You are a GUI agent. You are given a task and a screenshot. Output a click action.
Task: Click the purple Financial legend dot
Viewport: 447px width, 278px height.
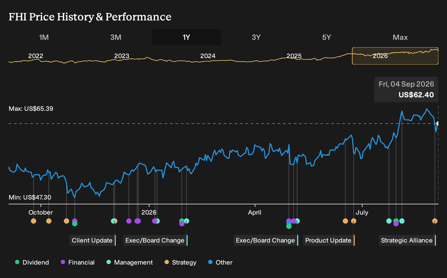(x=63, y=262)
